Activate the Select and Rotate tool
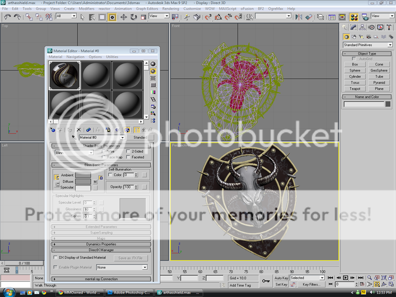Screen dimensions: 396x297 [133, 17]
